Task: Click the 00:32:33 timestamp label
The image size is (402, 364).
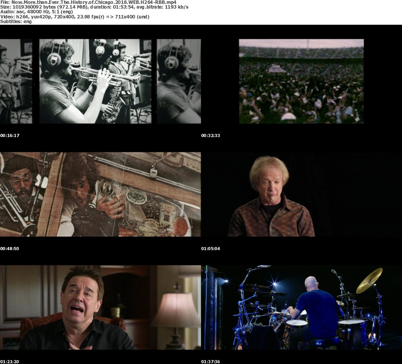Action: [x=211, y=135]
